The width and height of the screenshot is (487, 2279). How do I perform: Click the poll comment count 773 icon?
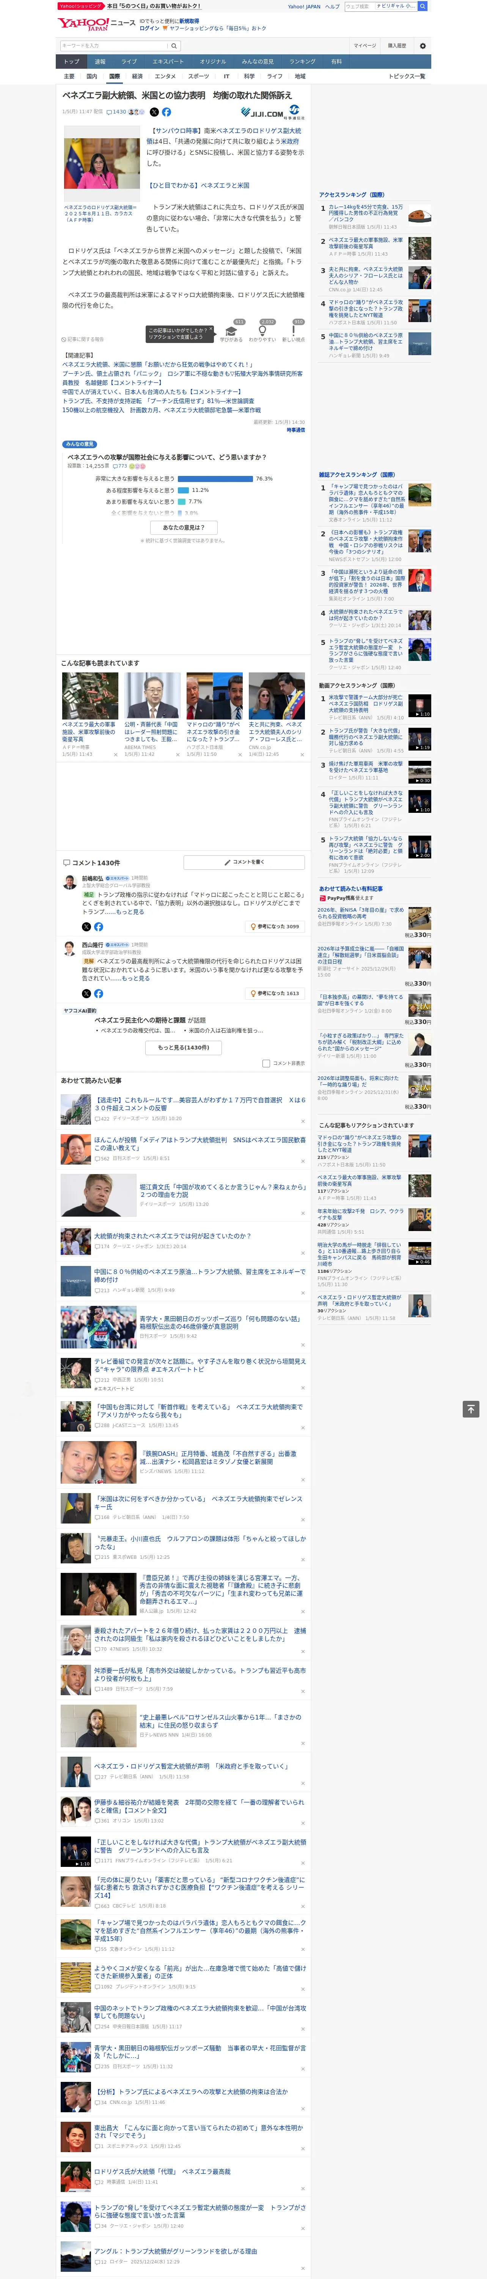click(119, 465)
